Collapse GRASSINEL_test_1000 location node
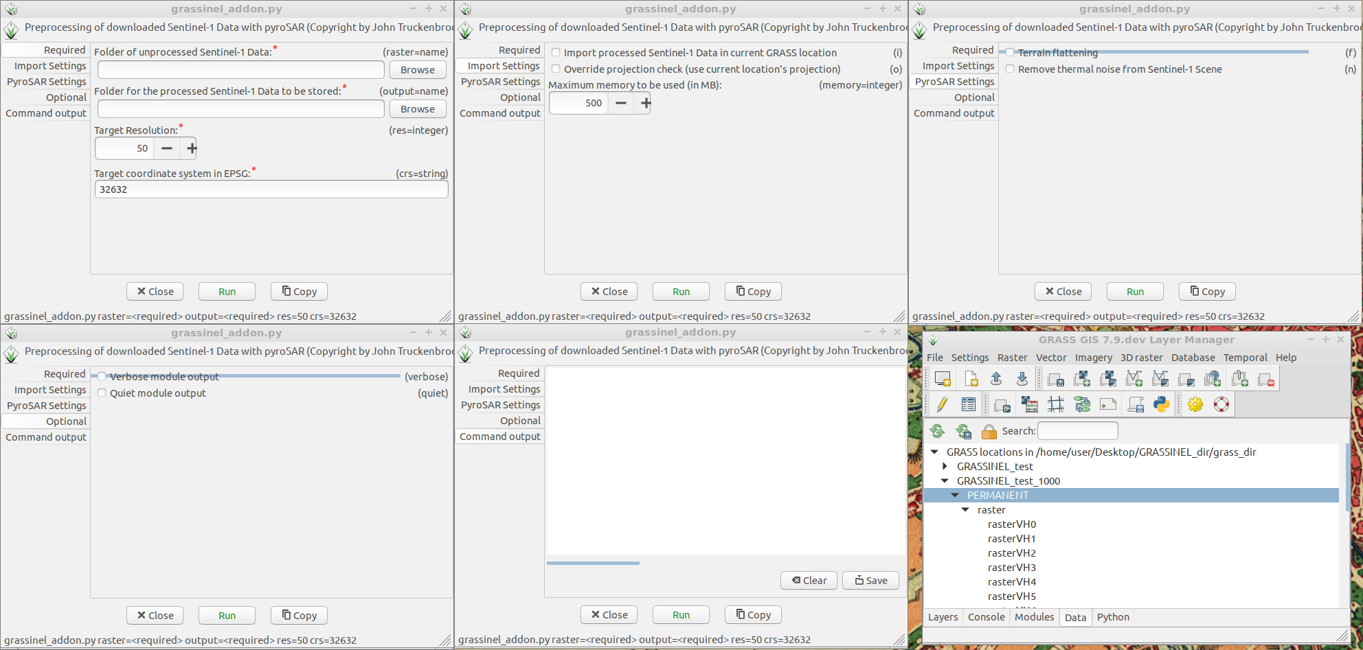This screenshot has height=650, width=1363. point(945,481)
